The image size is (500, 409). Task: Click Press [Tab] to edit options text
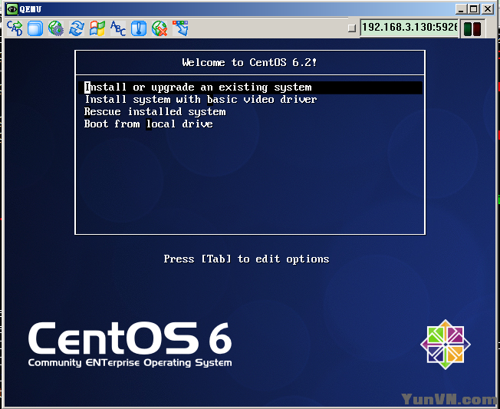246,259
